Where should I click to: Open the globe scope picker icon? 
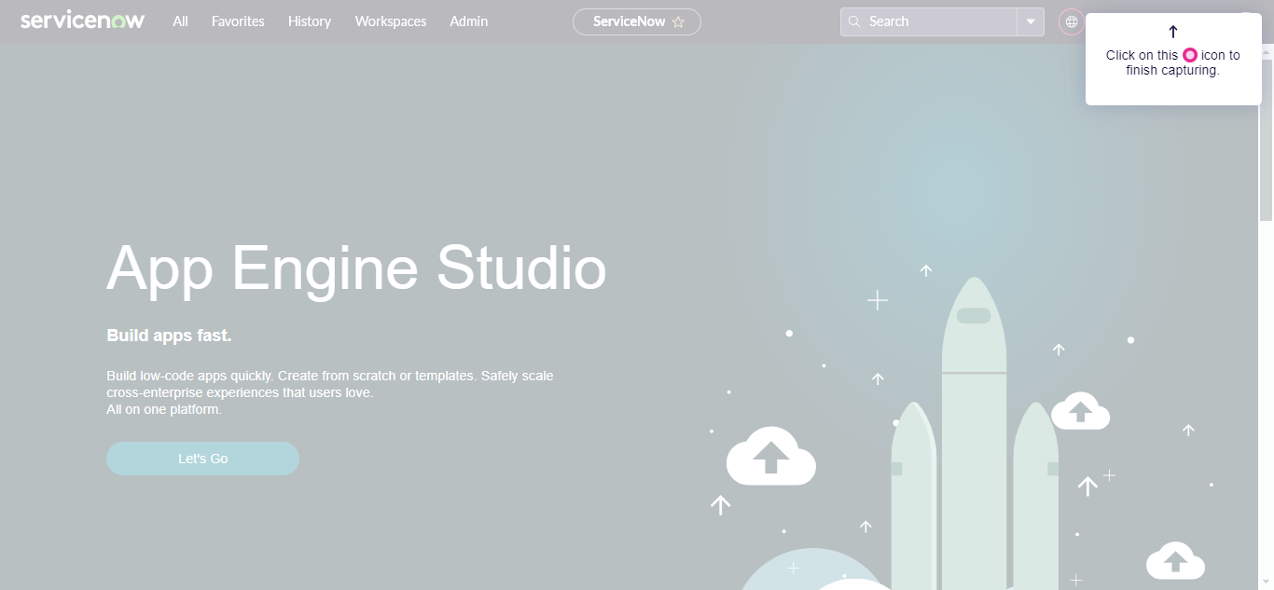1072,21
